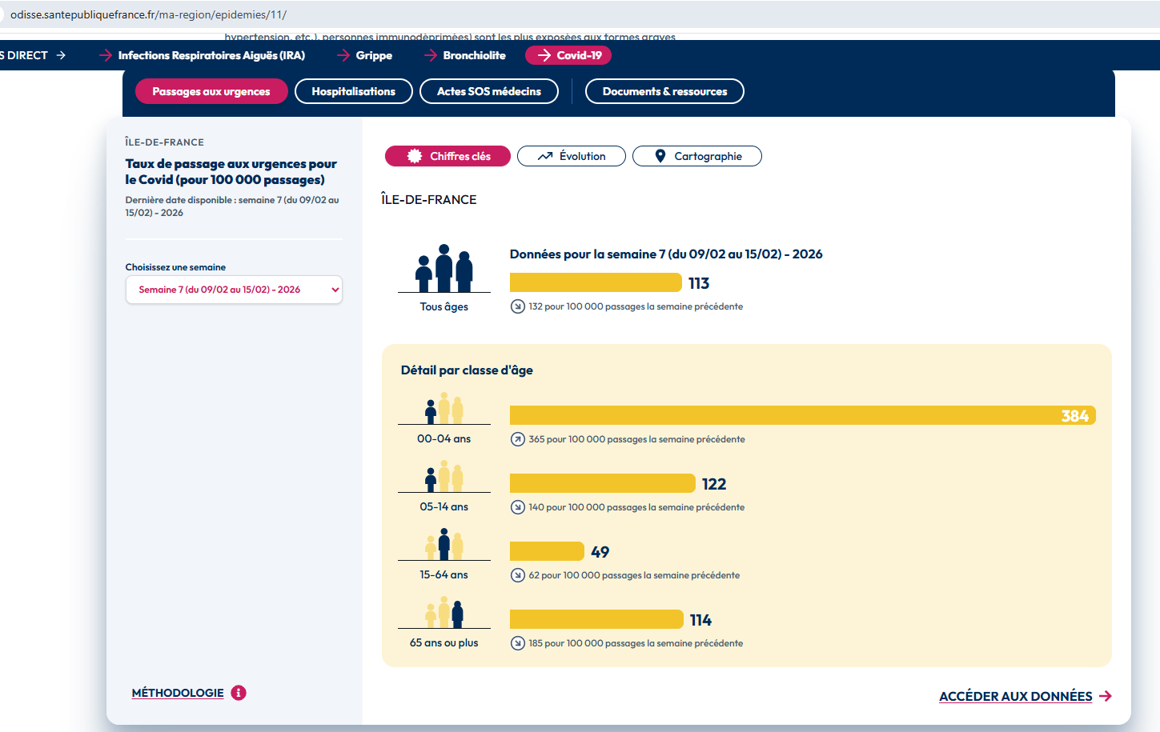Viewport: 1160px width, 732px height.
Task: Click the arrow beside Accéder aux données
Action: tap(1106, 696)
